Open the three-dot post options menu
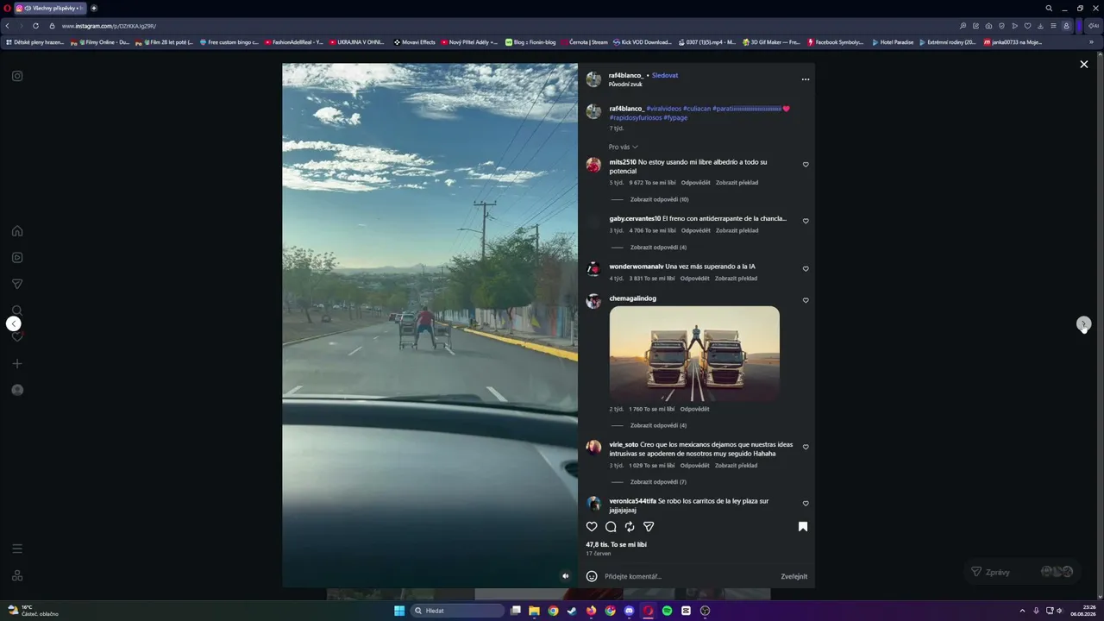This screenshot has width=1104, height=621. (x=806, y=79)
